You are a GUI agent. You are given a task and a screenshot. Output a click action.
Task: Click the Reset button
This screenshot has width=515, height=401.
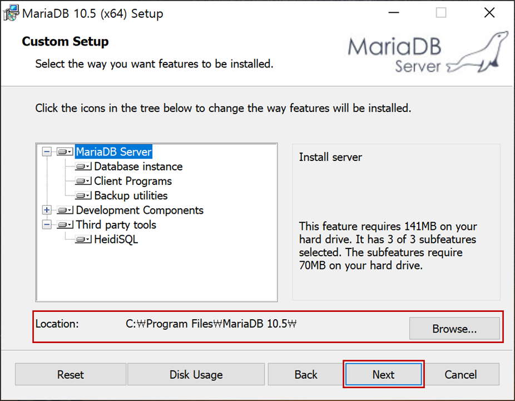click(x=71, y=374)
